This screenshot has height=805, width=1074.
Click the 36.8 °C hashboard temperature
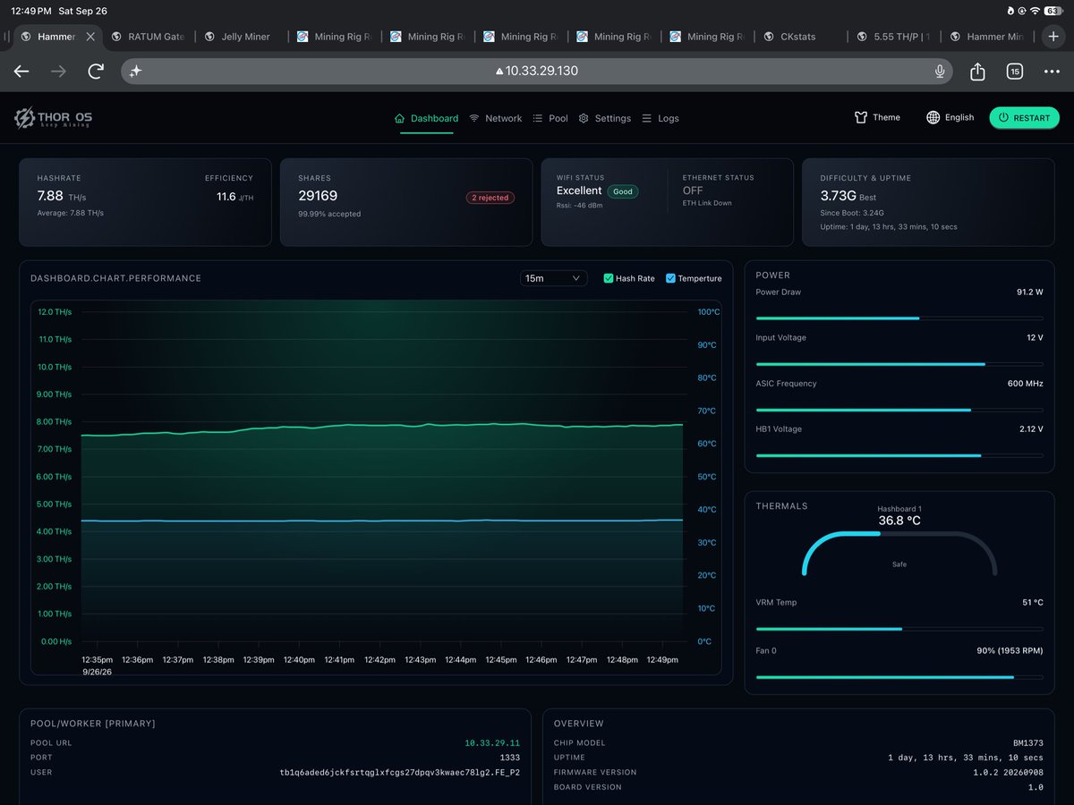[899, 521]
